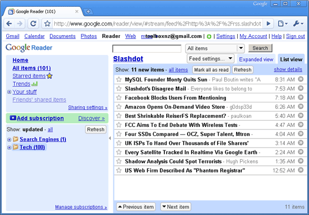Click in the Reader search text field

pyautogui.click(x=147, y=49)
